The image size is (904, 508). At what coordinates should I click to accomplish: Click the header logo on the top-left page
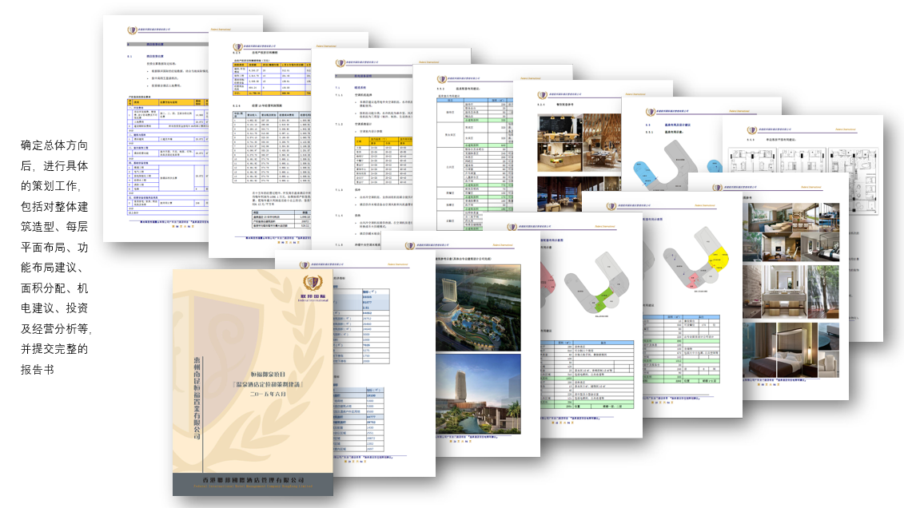pyautogui.click(x=133, y=30)
